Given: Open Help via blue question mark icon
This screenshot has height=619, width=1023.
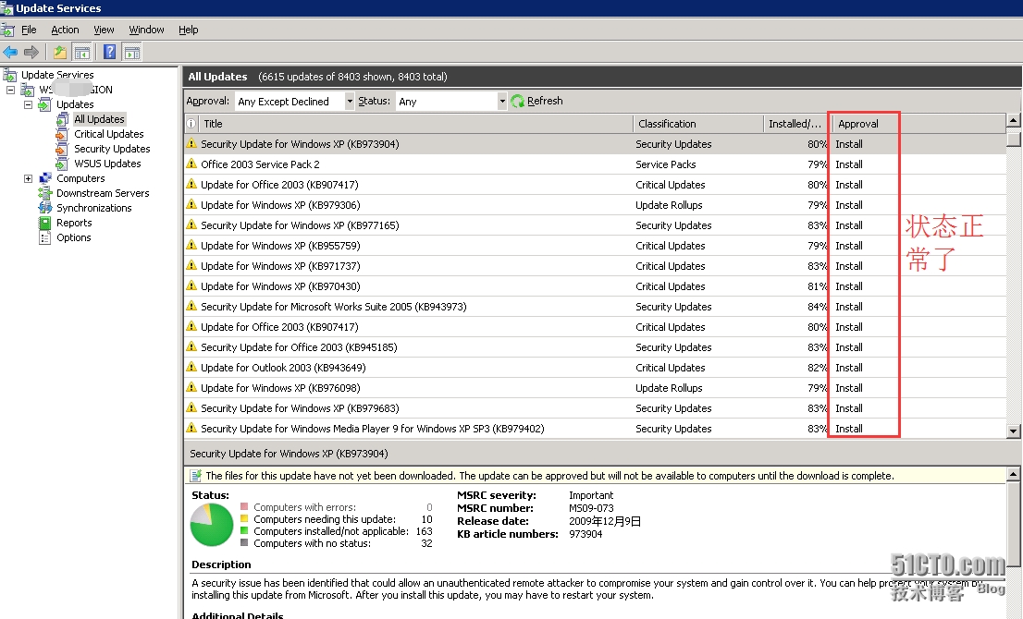Looking at the screenshot, I should [109, 52].
